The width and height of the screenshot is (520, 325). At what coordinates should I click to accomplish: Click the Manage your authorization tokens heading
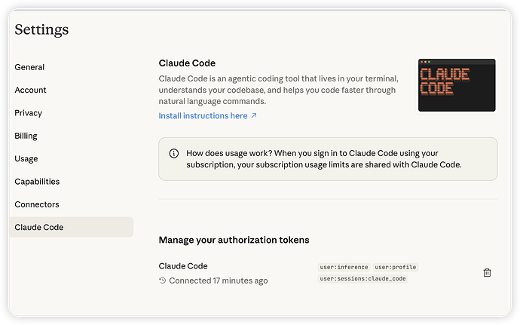point(234,240)
